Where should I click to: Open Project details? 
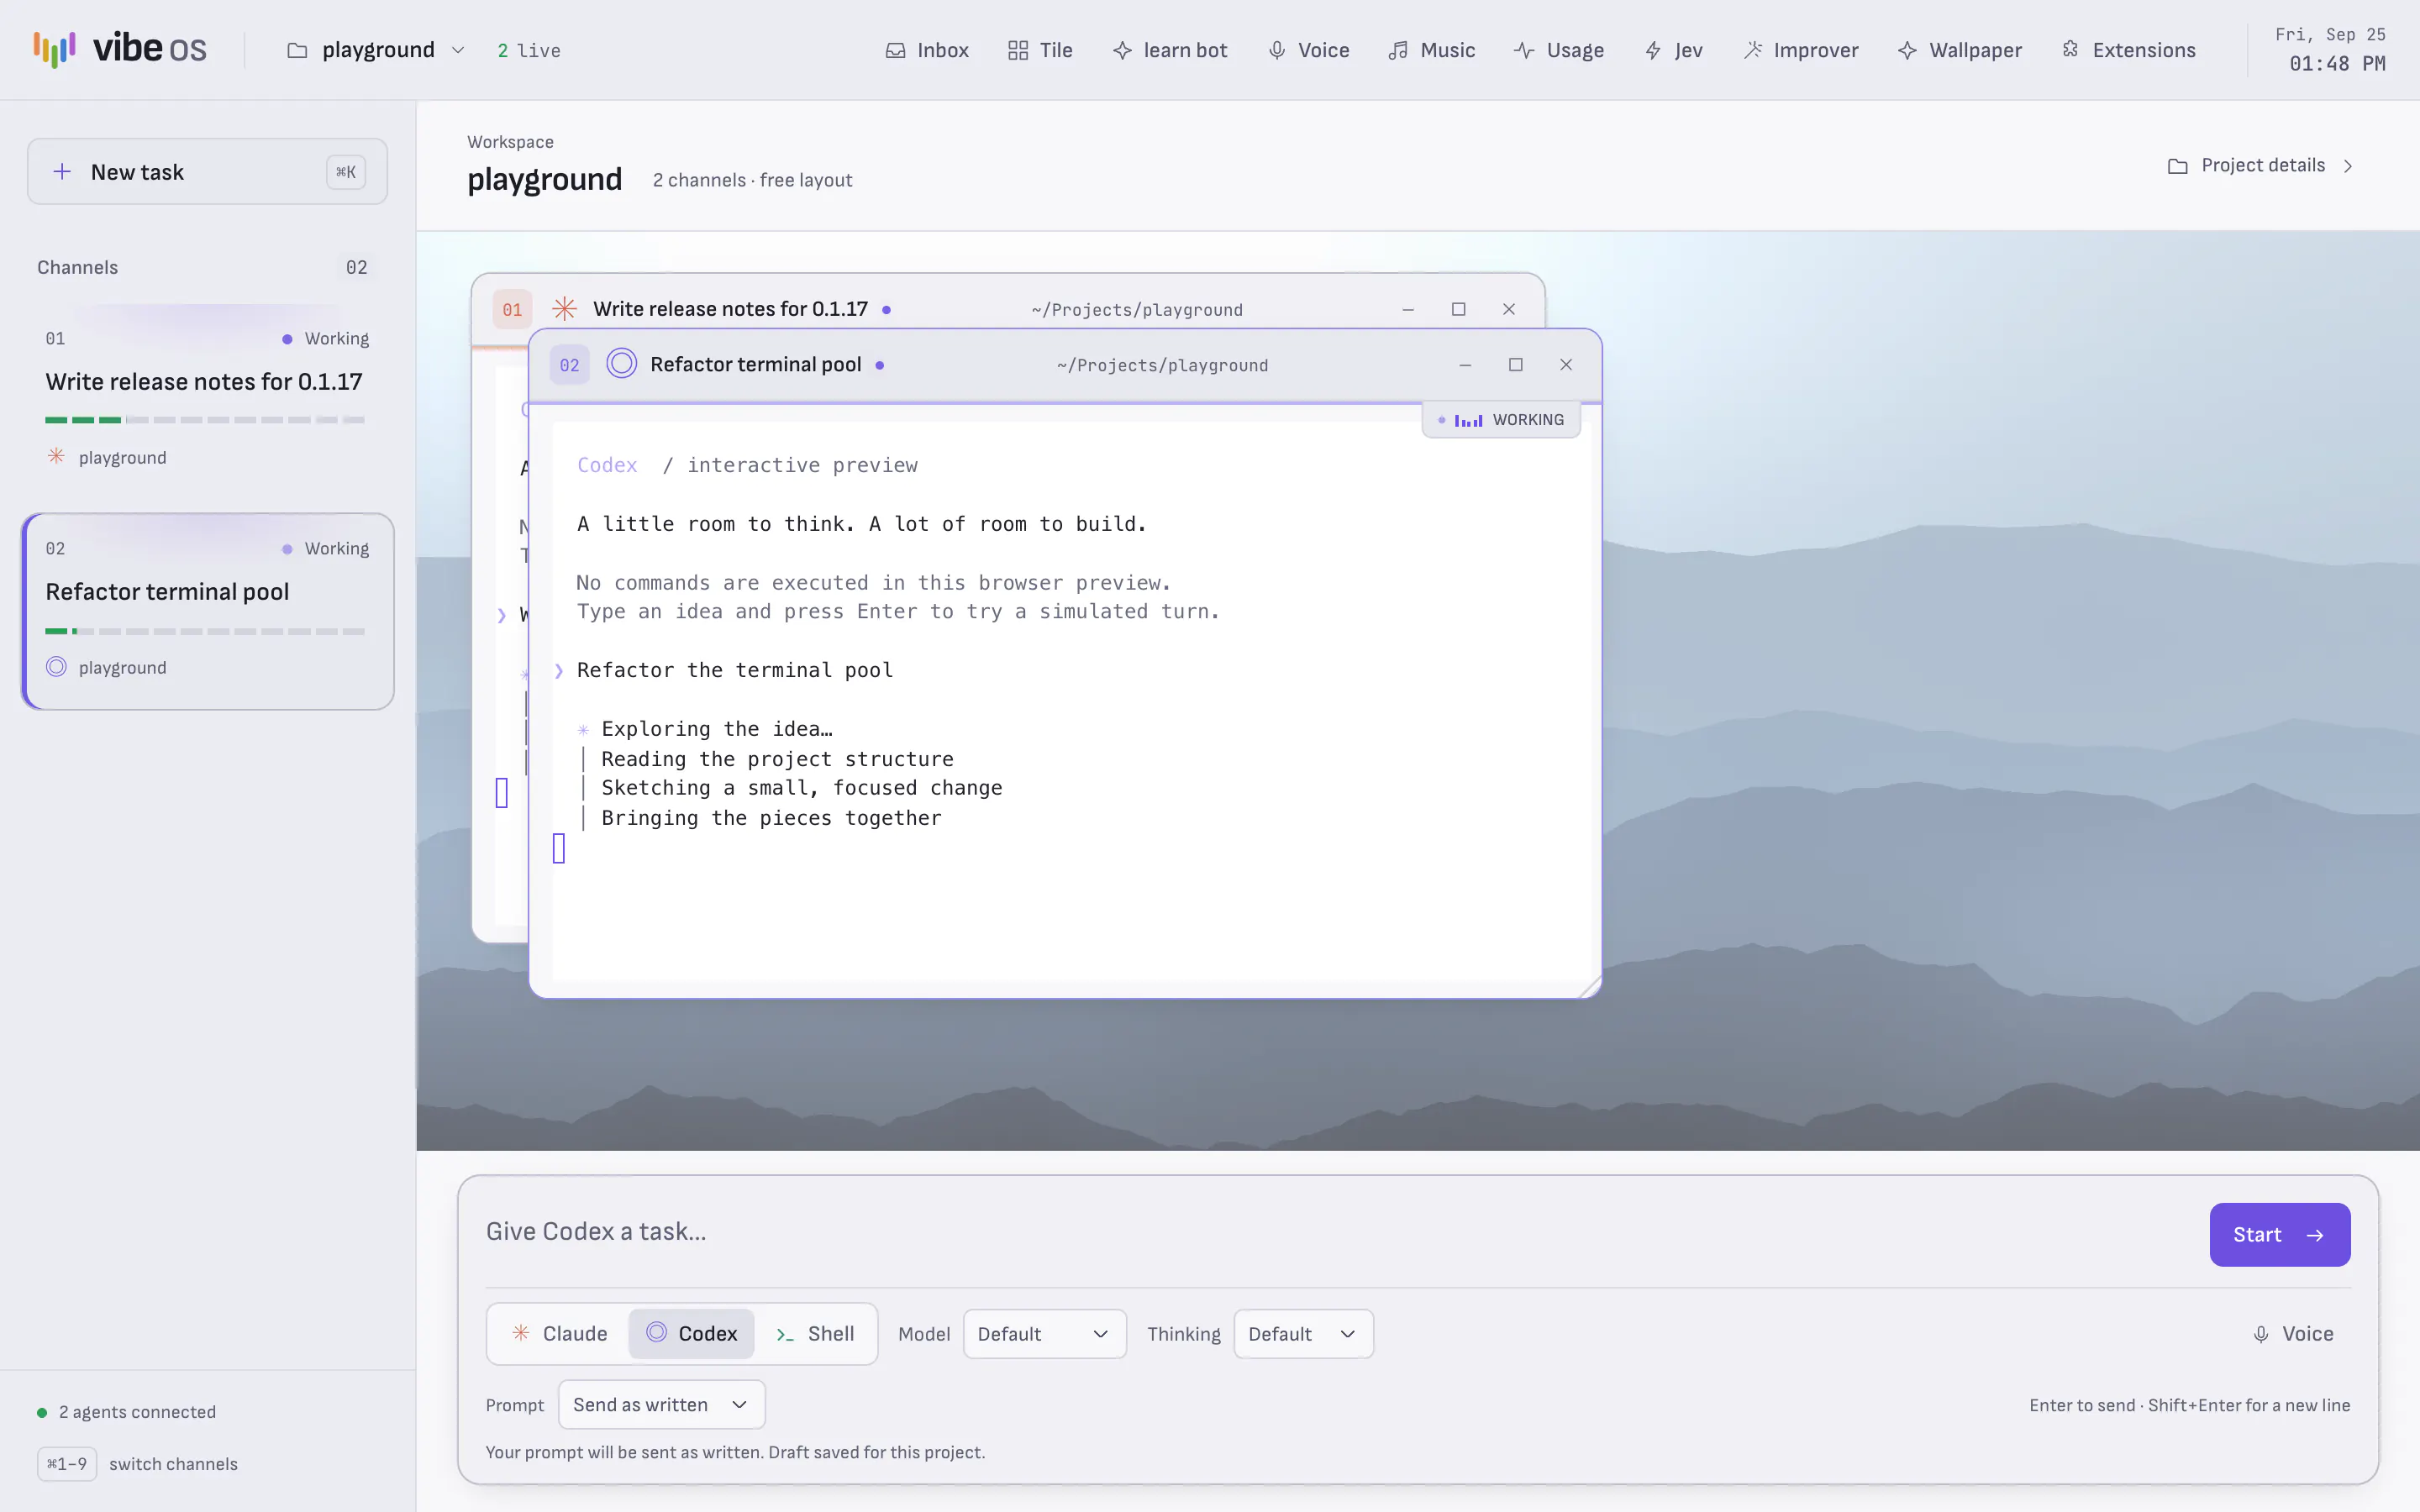tap(2260, 165)
